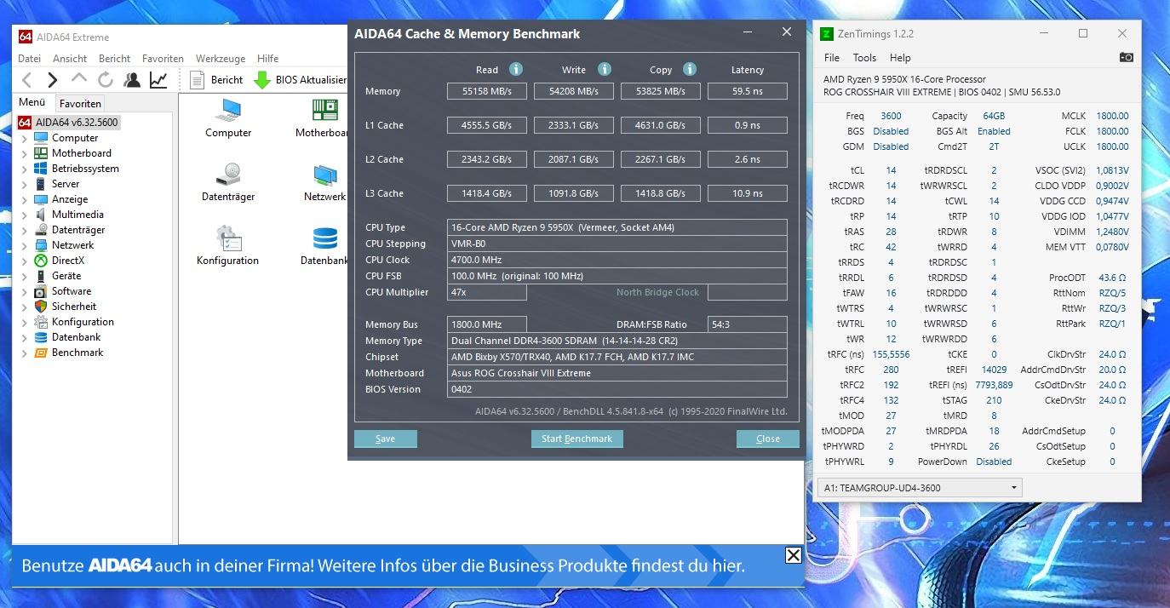Click the green BIOS Aktualisierung arrow
This screenshot has width=1170, height=608.
coord(262,80)
